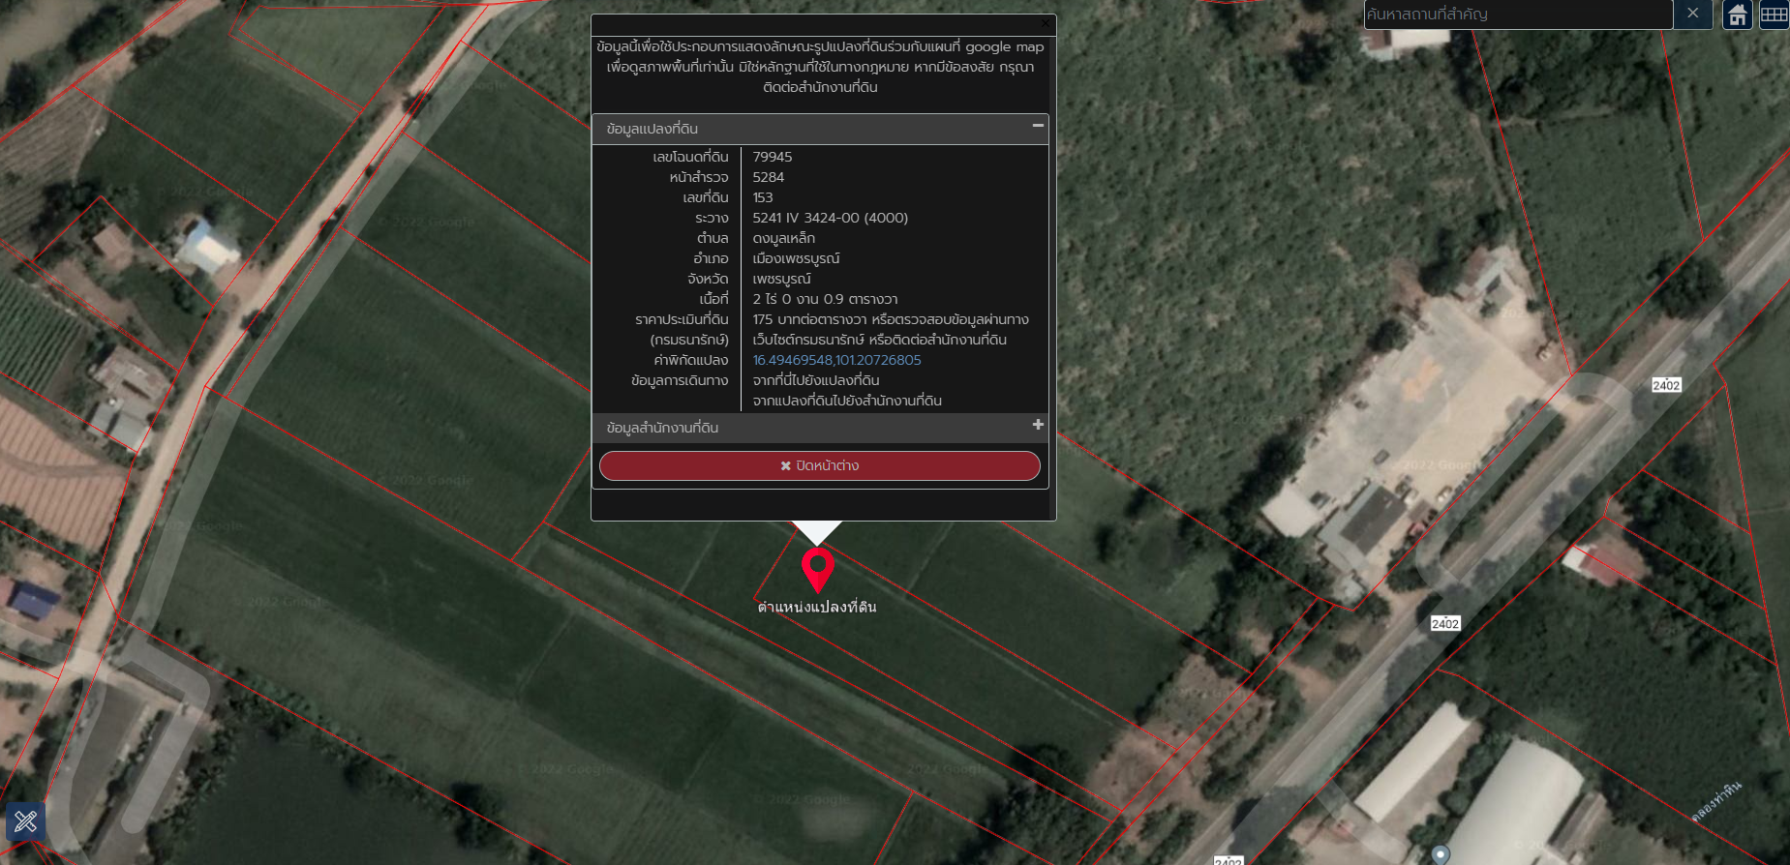Collapse ข้อมูลแปลงที่ดิน section with minus icon
This screenshot has width=1790, height=865.
point(1038,126)
